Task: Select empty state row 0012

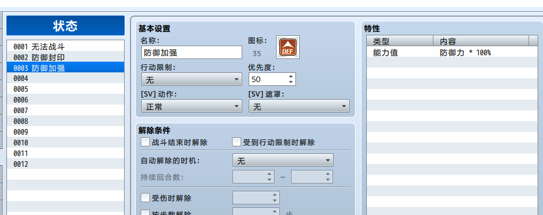Action: (x=66, y=164)
